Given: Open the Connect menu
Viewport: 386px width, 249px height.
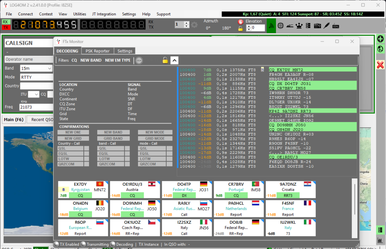Looking at the screenshot, I should (25, 14).
